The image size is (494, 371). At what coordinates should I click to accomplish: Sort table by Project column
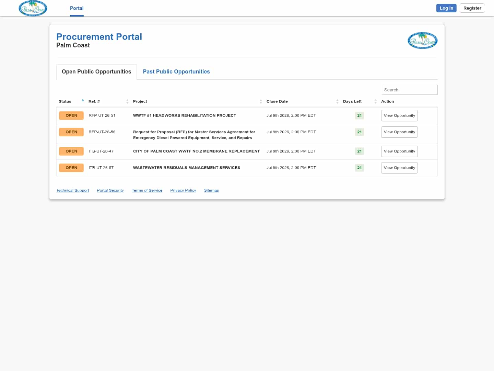pos(197,101)
